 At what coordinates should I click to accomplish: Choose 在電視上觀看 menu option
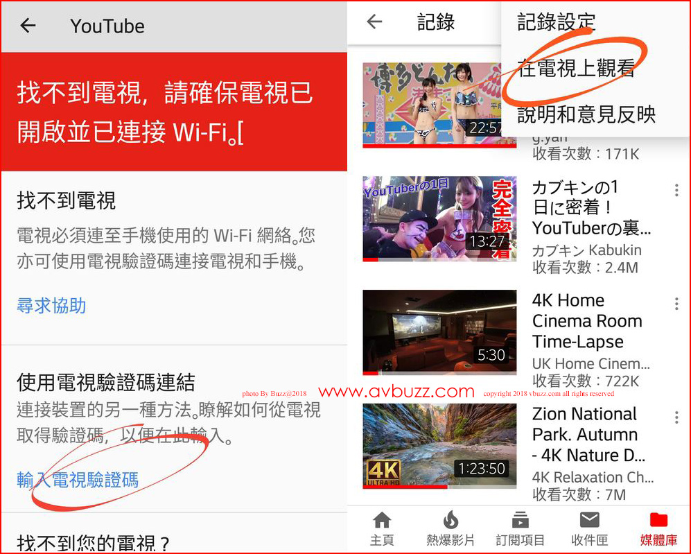tap(576, 69)
